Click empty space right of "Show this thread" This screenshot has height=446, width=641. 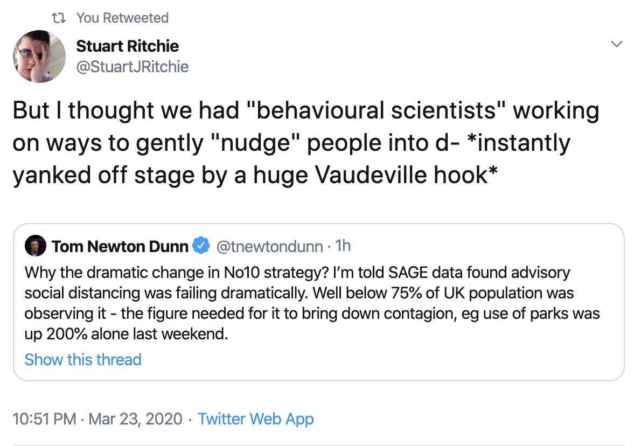coord(377,360)
